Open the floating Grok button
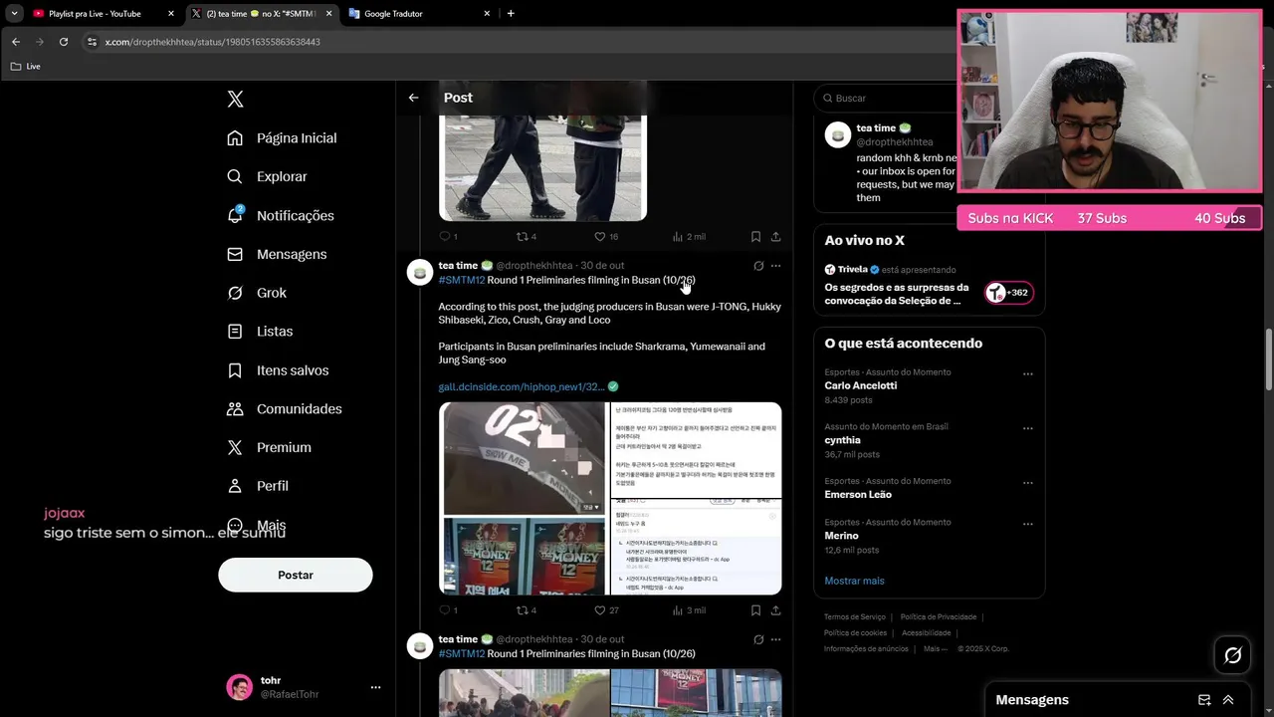Image resolution: width=1274 pixels, height=717 pixels. tap(1232, 655)
